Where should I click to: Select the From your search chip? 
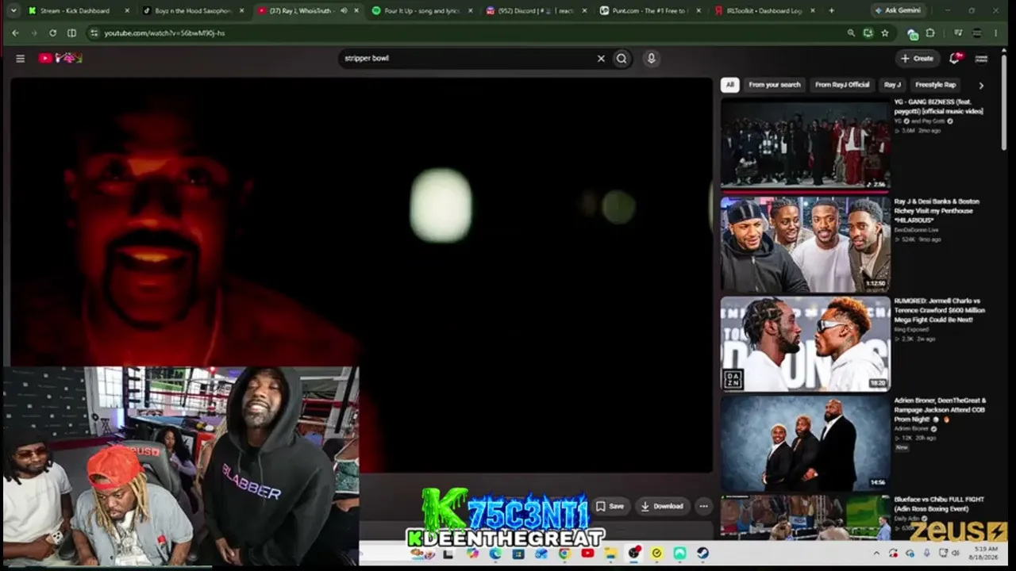coord(775,85)
